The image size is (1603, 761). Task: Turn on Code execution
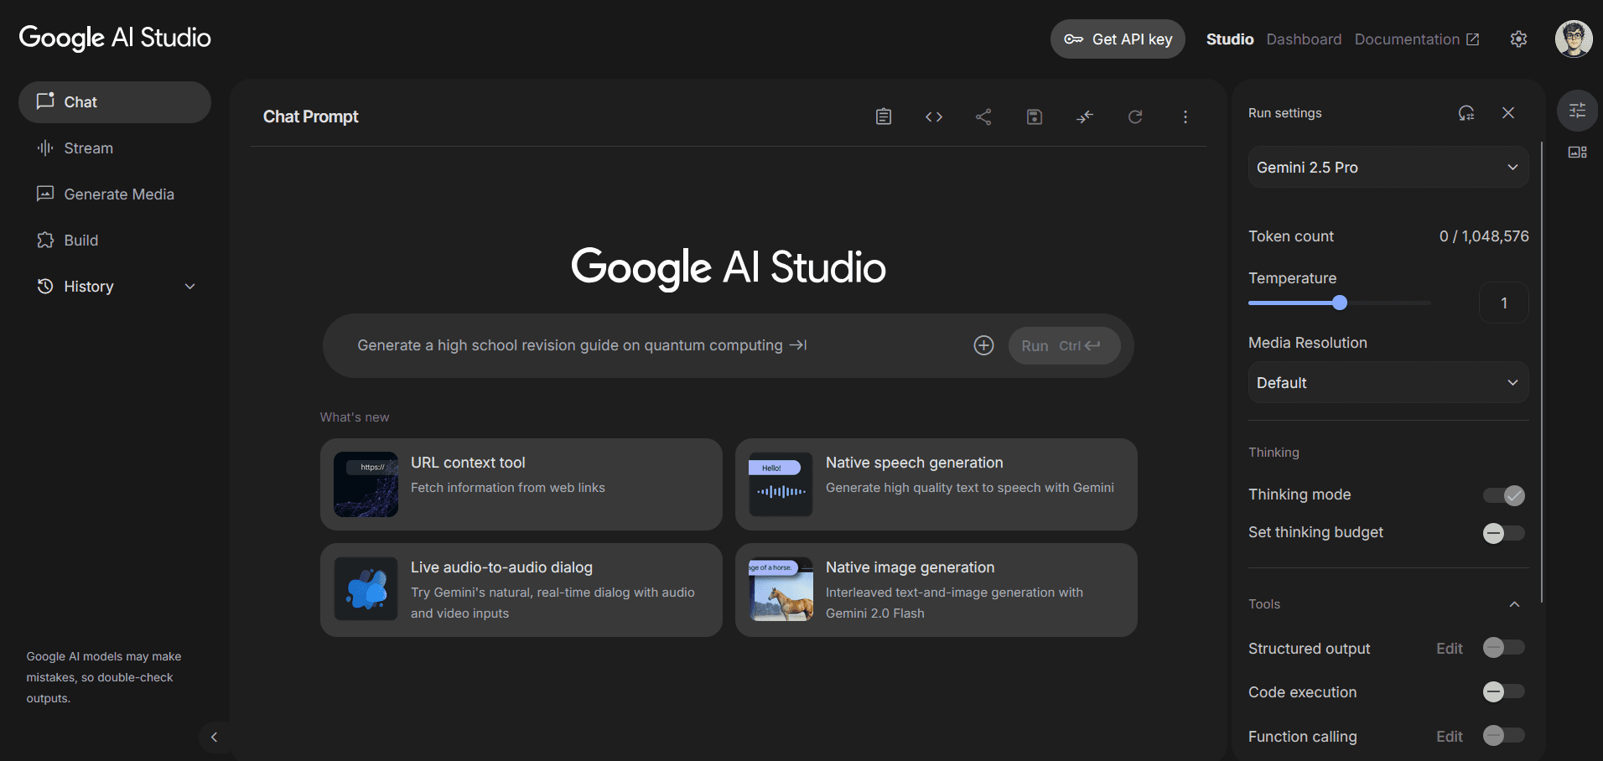(1503, 691)
